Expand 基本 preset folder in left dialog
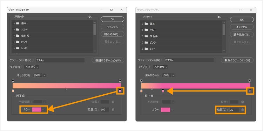The height and width of the screenshot is (131, 263). (14, 23)
